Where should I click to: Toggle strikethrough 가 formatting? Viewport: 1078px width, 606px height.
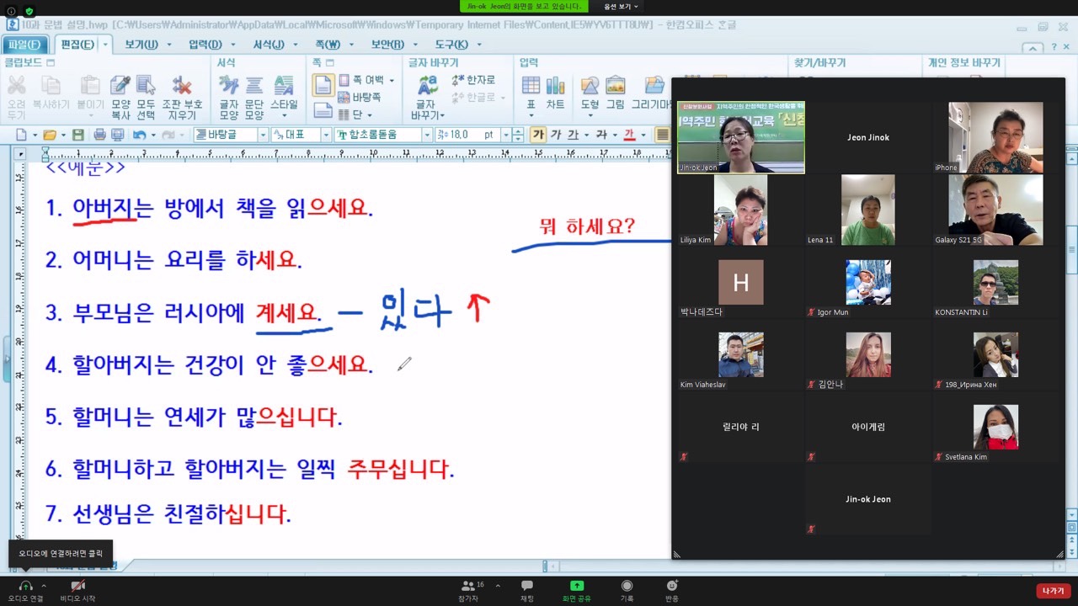[601, 135]
